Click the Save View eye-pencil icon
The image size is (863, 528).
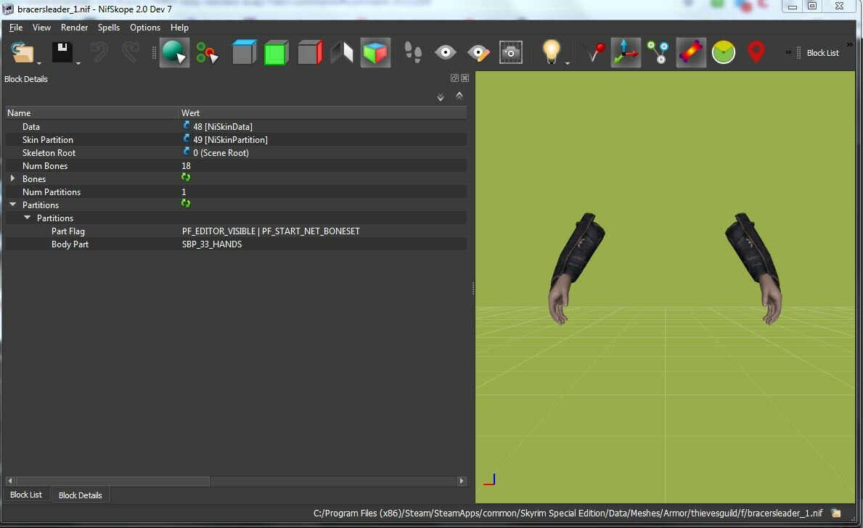coord(478,53)
